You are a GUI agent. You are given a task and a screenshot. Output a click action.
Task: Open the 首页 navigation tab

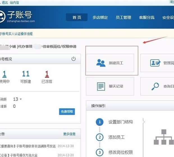77,17
